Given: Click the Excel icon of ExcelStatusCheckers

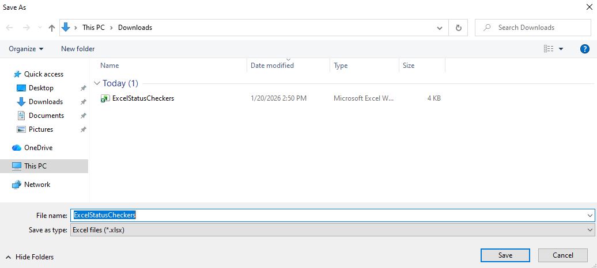Looking at the screenshot, I should point(105,98).
